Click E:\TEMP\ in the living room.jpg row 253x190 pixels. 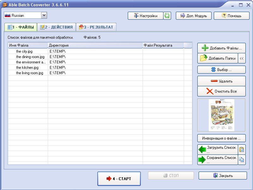pyautogui.click(x=58, y=73)
